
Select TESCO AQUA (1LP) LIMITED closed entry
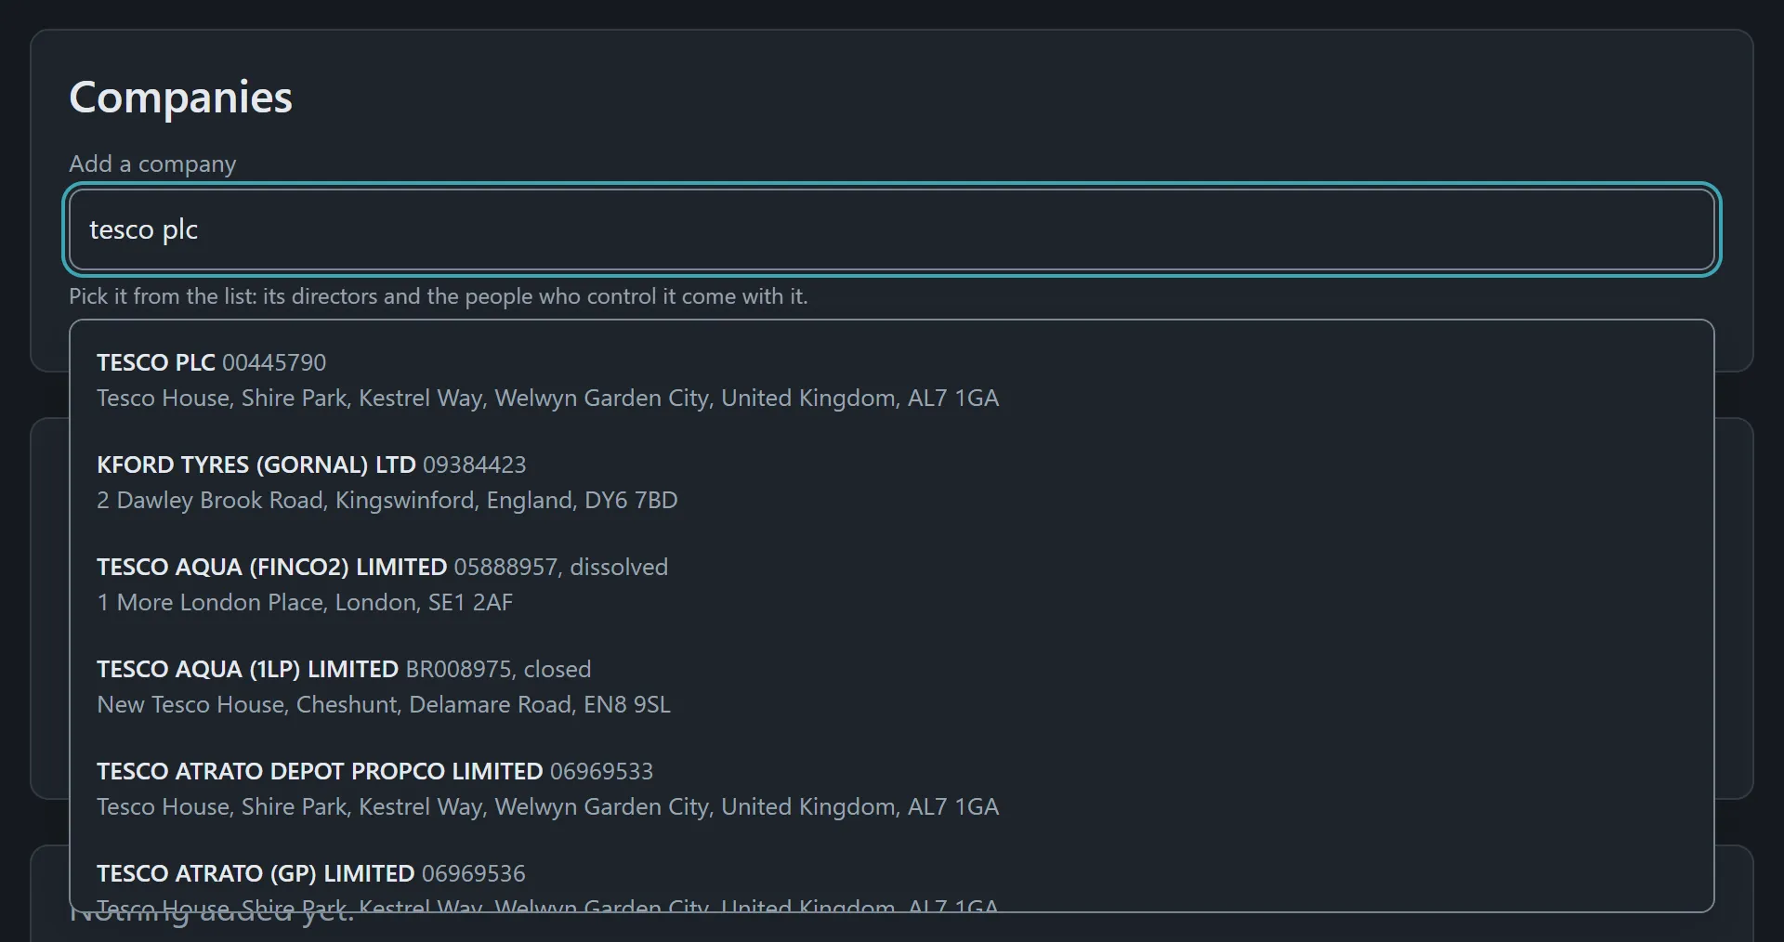[892, 687]
